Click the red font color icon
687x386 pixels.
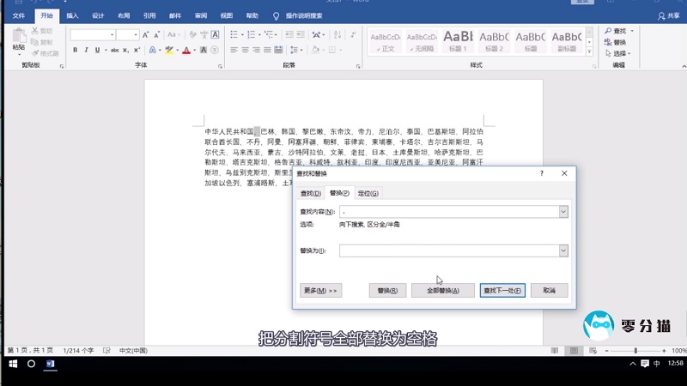(x=186, y=51)
